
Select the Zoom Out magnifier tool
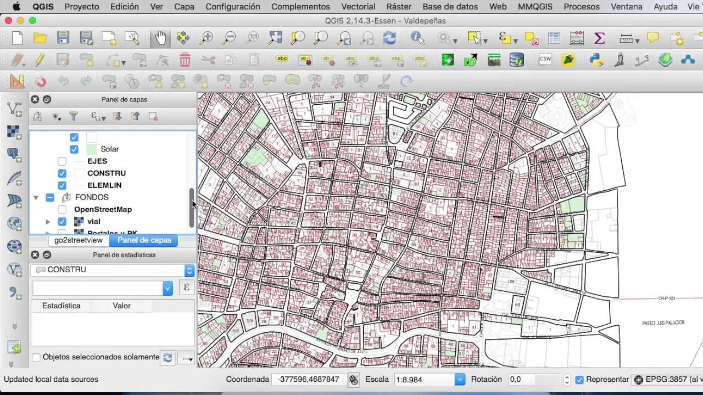coord(230,38)
